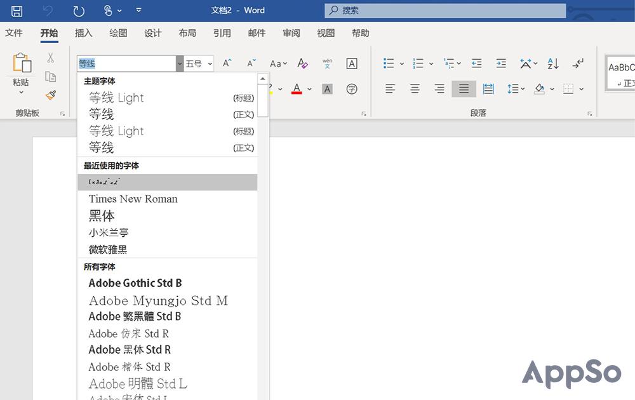635x400 pixels.
Task: Switch to the 布局 tab
Action: (x=187, y=33)
